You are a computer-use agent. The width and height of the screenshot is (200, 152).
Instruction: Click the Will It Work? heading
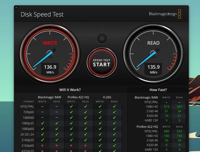click(x=70, y=90)
